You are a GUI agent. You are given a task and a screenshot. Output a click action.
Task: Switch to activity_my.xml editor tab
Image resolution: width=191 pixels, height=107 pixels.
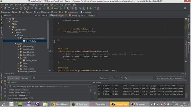pyautogui.click(x=77, y=15)
